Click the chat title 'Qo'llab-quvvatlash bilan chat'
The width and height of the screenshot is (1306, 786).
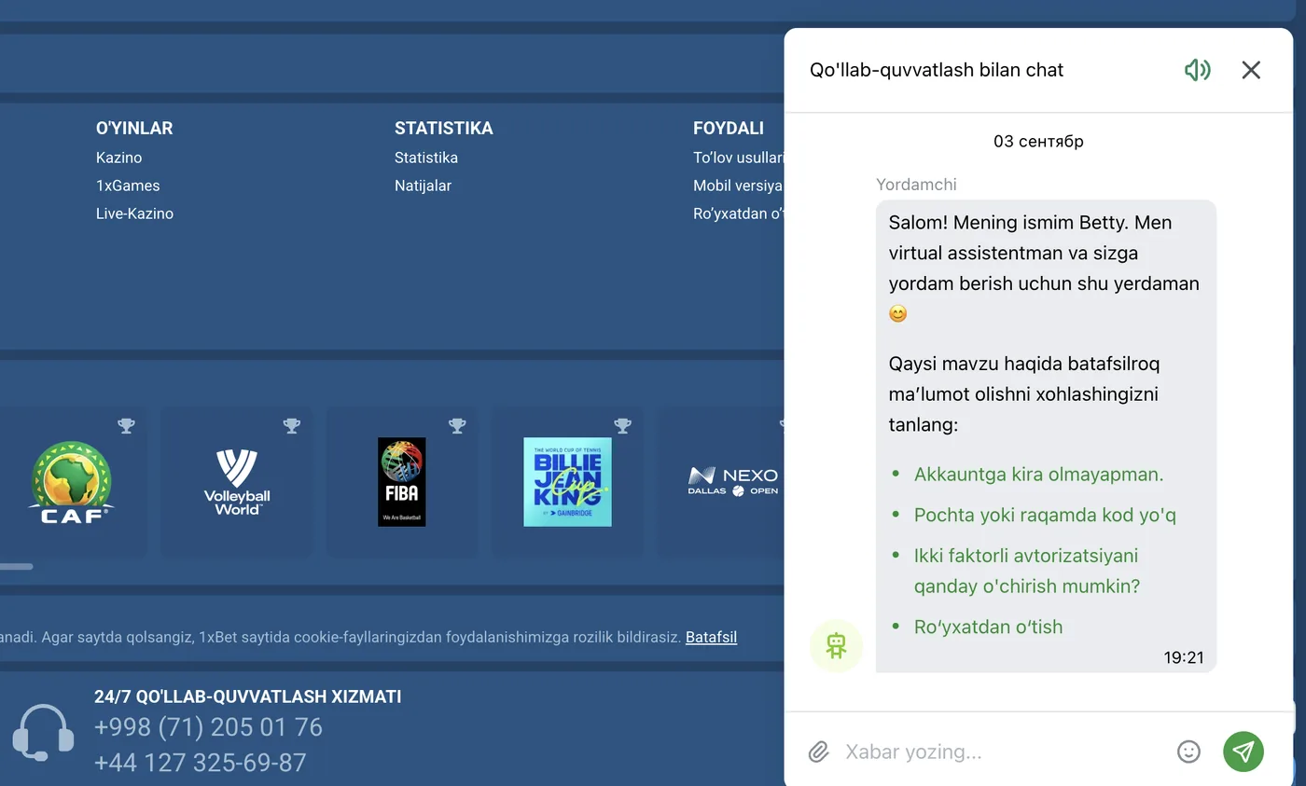[x=937, y=70]
